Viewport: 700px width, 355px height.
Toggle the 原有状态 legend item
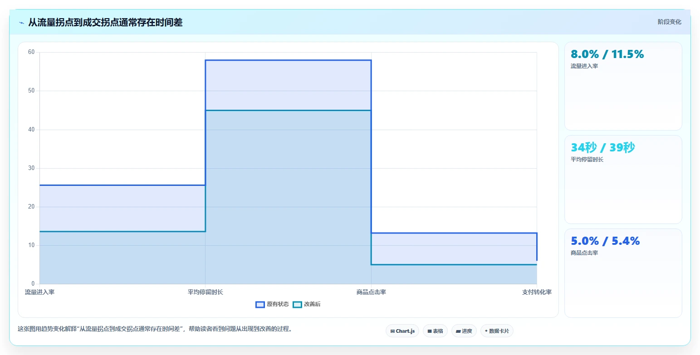[272, 304]
